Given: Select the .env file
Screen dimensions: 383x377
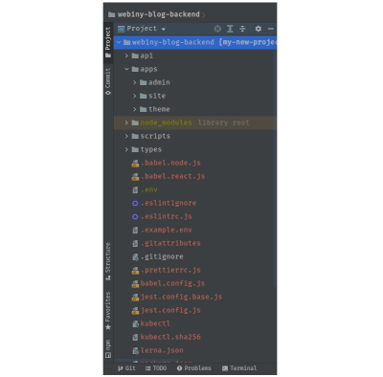Looking at the screenshot, I should point(149,189).
